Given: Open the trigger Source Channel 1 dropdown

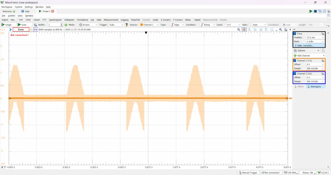Looking at the screenshot, I should [x=149, y=25].
